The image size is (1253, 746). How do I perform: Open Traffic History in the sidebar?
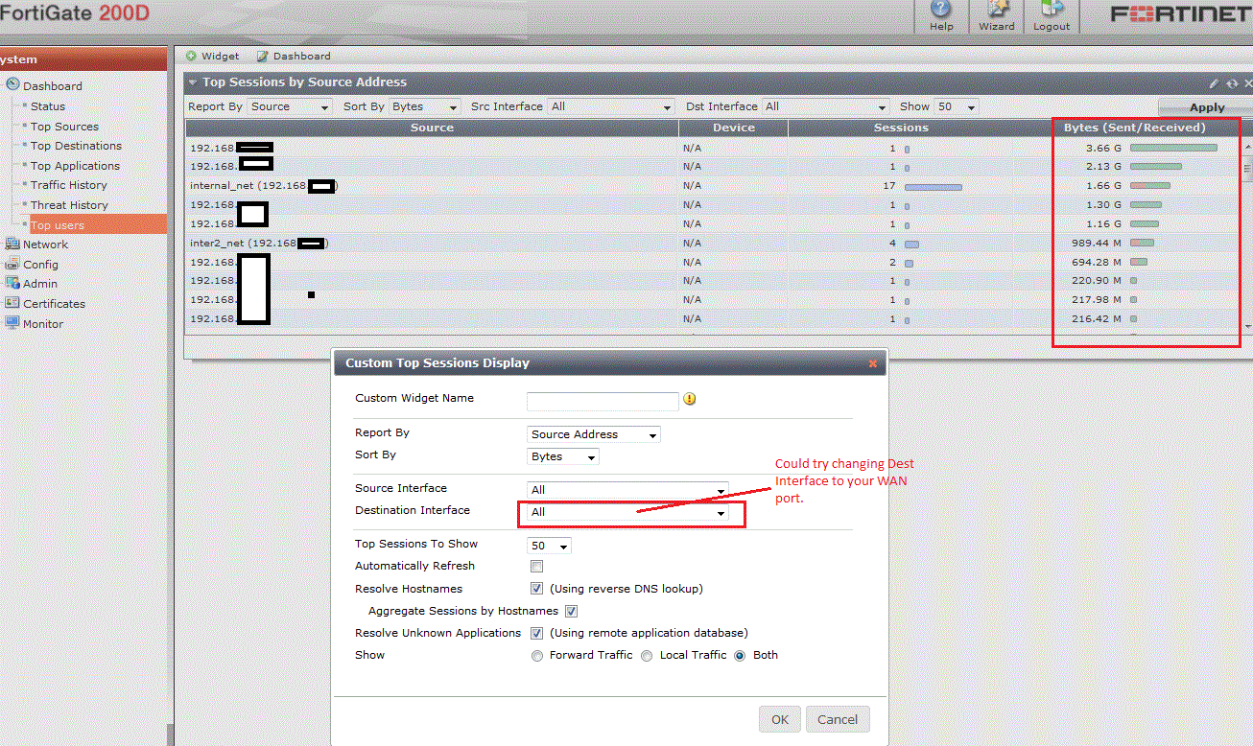69,185
